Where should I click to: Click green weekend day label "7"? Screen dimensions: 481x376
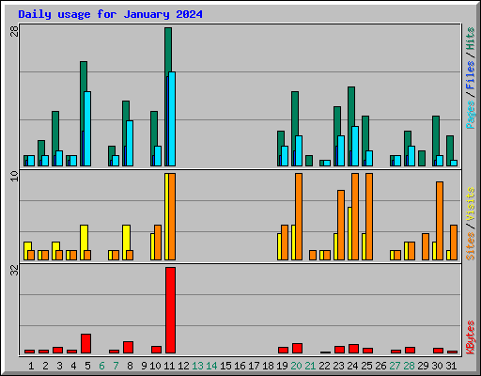(116, 366)
